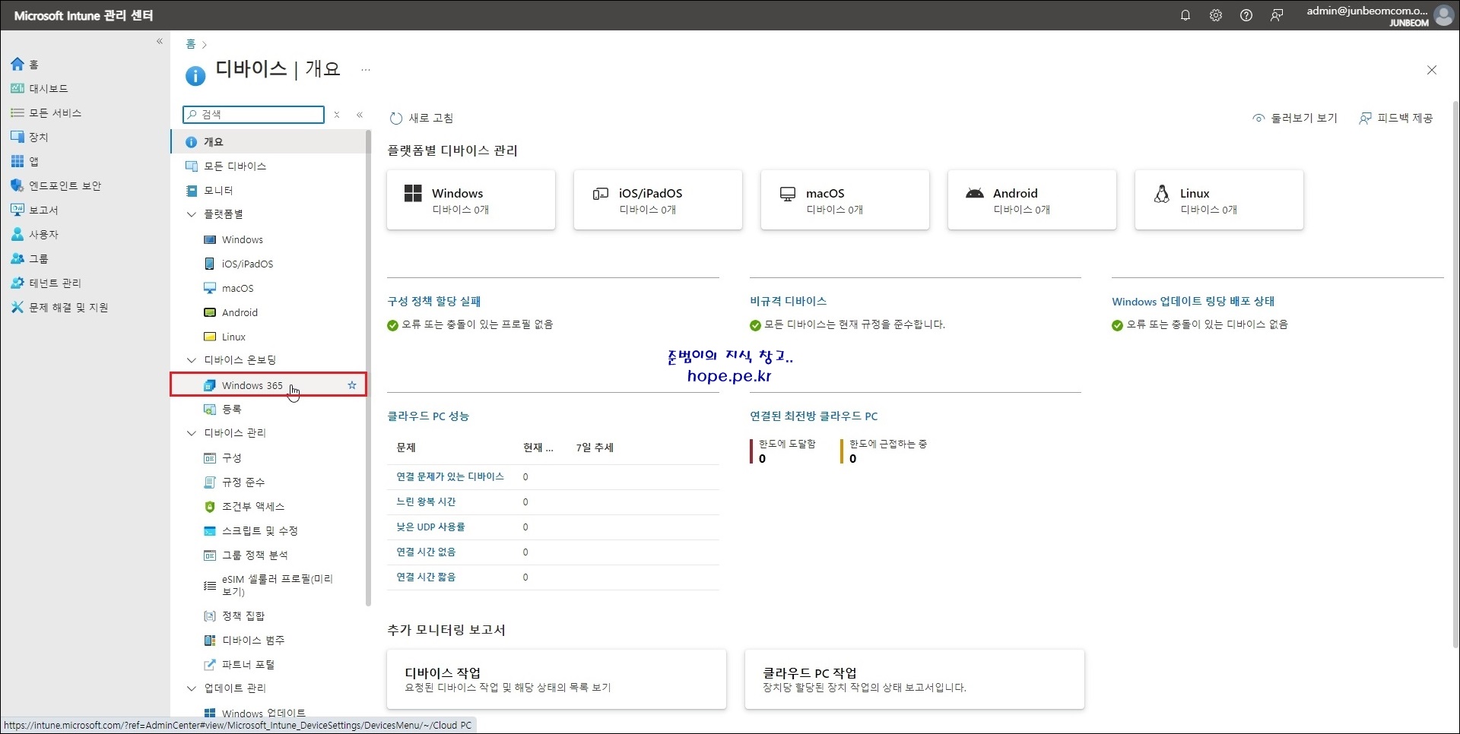Open the notifications bell icon
Screen dimensions: 1460x734
tap(1185, 15)
